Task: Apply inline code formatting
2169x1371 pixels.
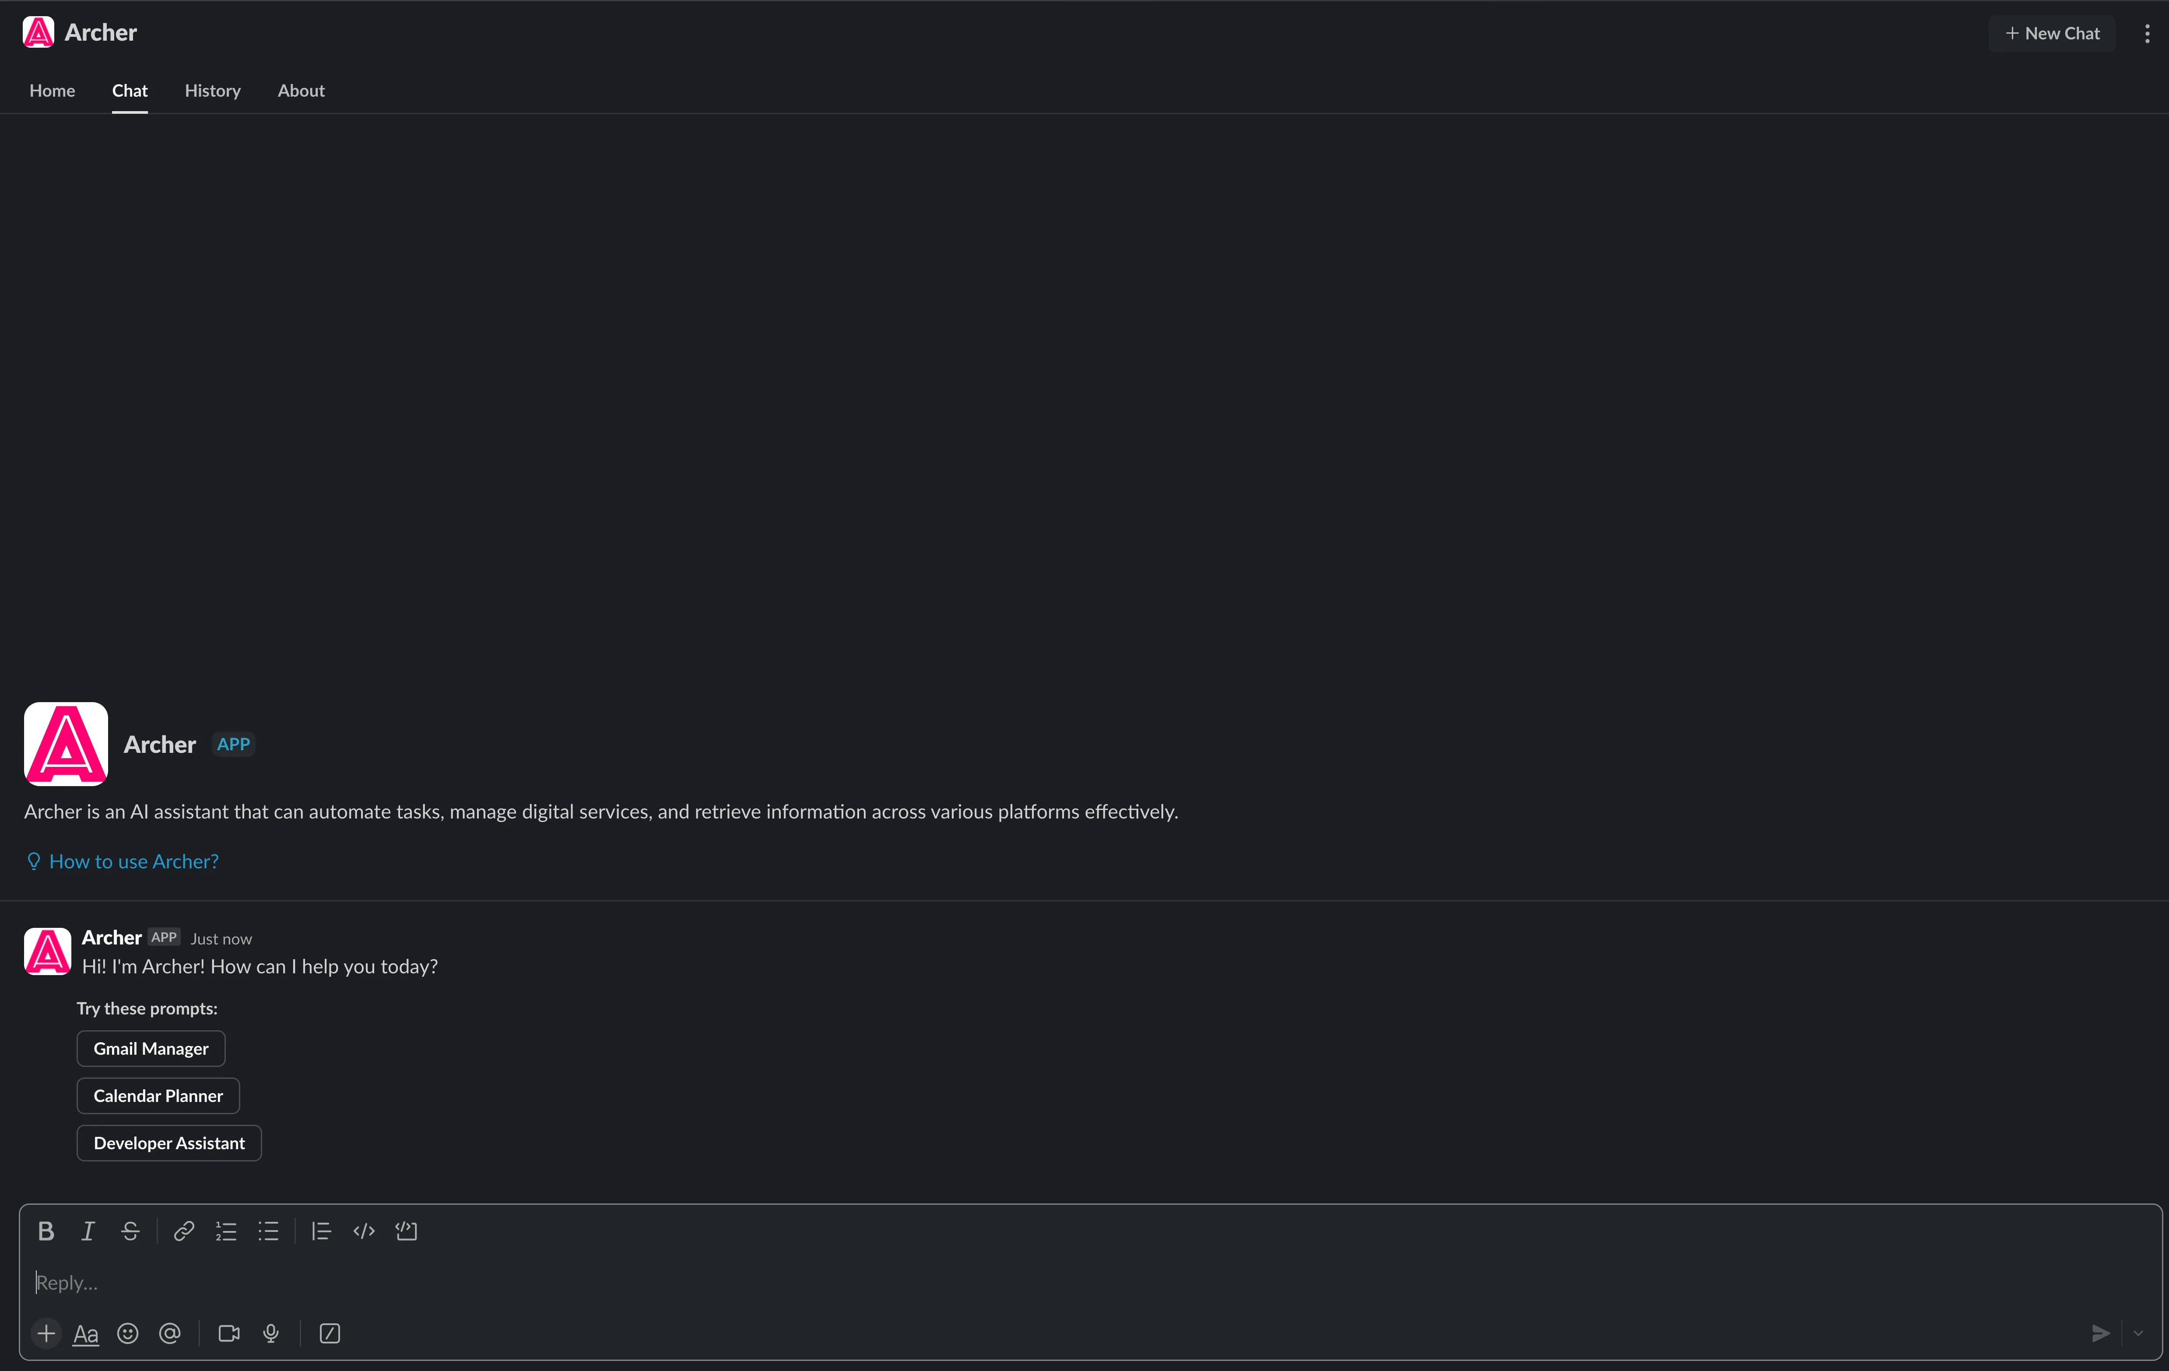Action: point(364,1231)
